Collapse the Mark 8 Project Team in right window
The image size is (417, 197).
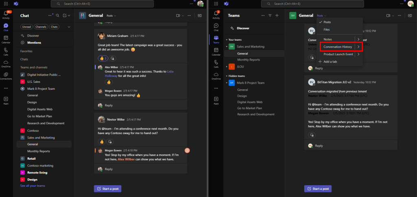coord(226,83)
